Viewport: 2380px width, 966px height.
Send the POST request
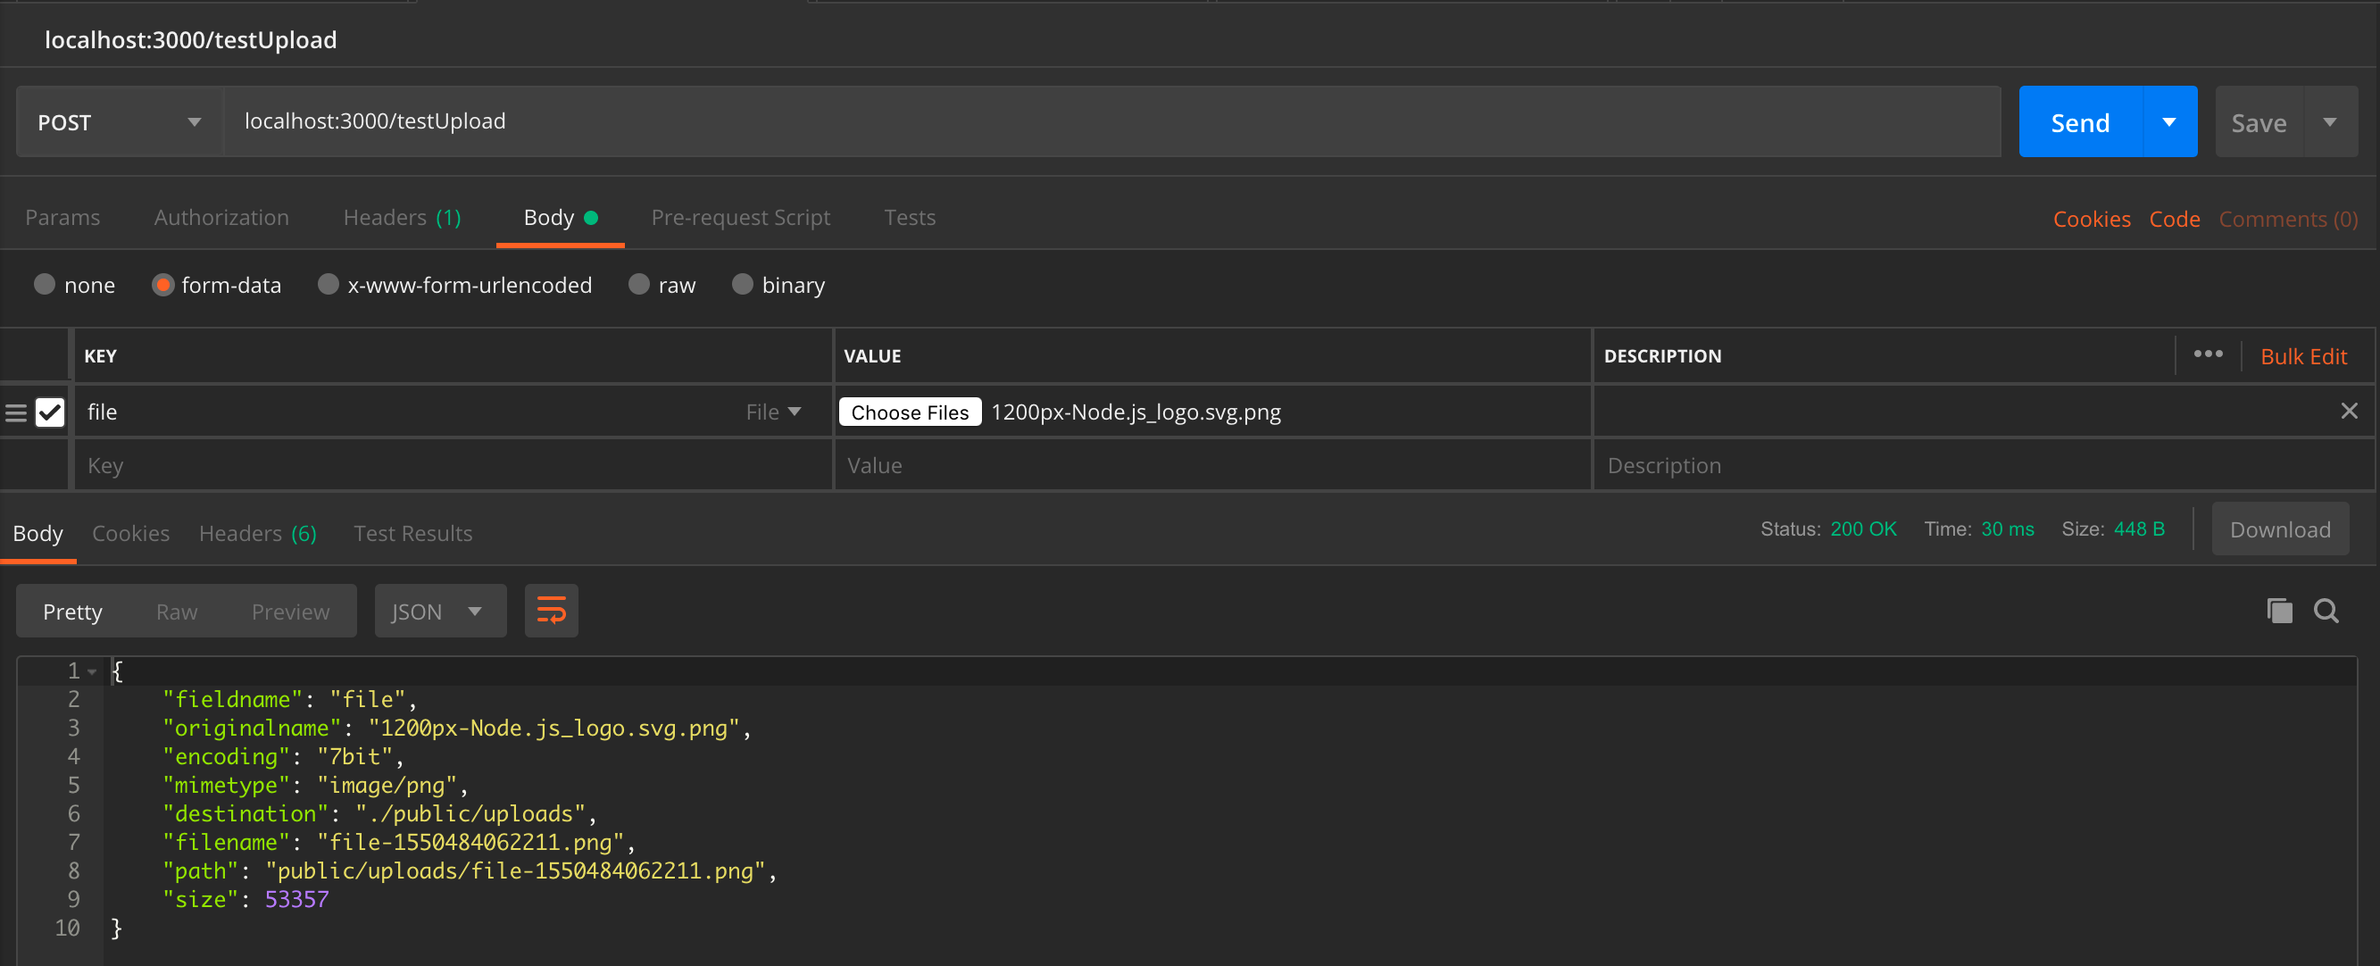2081,122
